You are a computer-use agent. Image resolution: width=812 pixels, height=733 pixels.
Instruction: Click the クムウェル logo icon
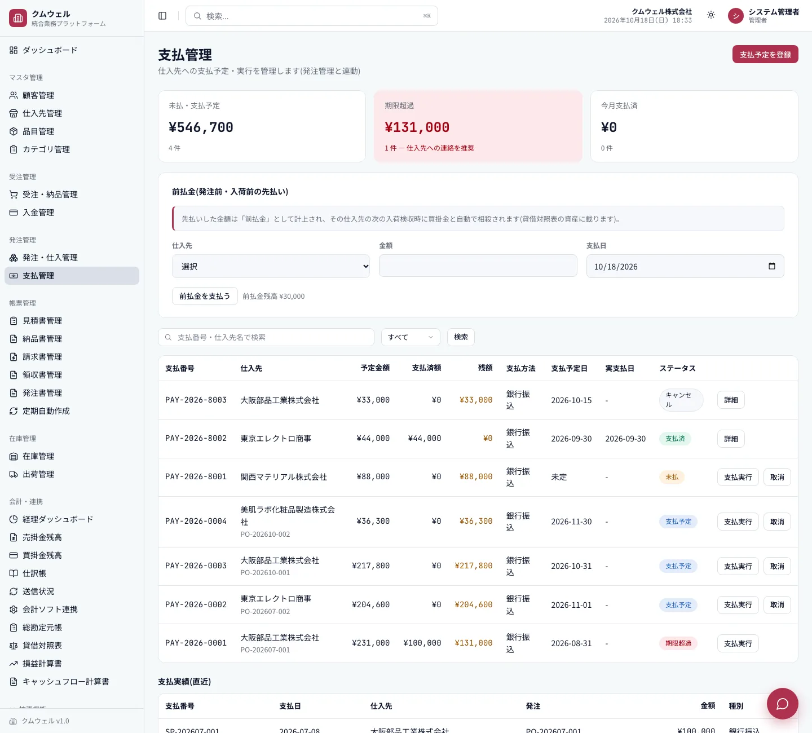click(x=18, y=18)
